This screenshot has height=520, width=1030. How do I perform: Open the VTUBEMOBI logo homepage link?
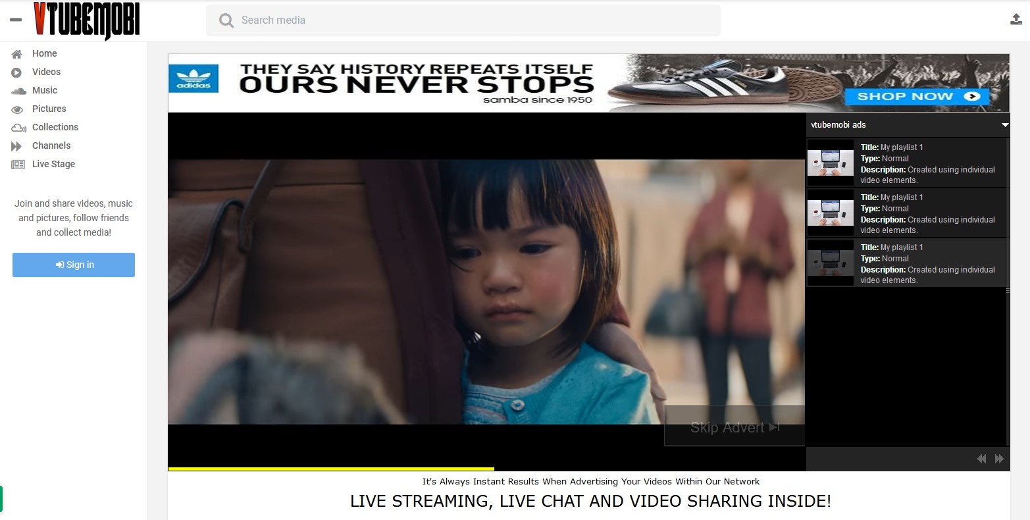coord(86,20)
